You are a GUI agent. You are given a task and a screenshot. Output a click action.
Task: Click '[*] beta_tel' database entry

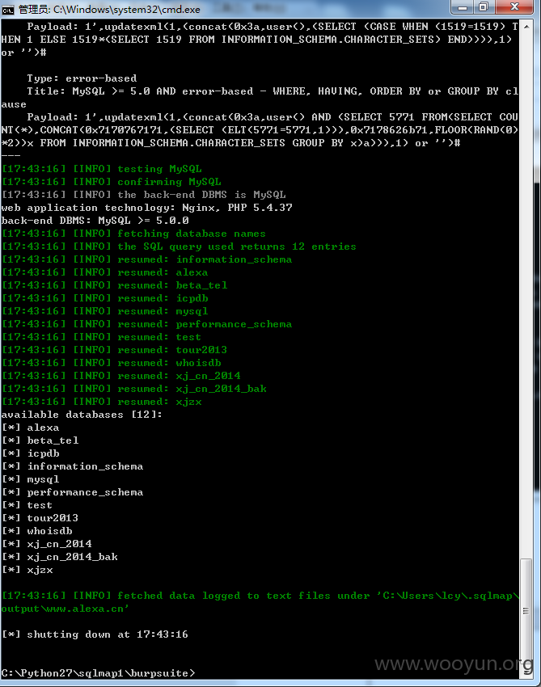pyautogui.click(x=40, y=440)
